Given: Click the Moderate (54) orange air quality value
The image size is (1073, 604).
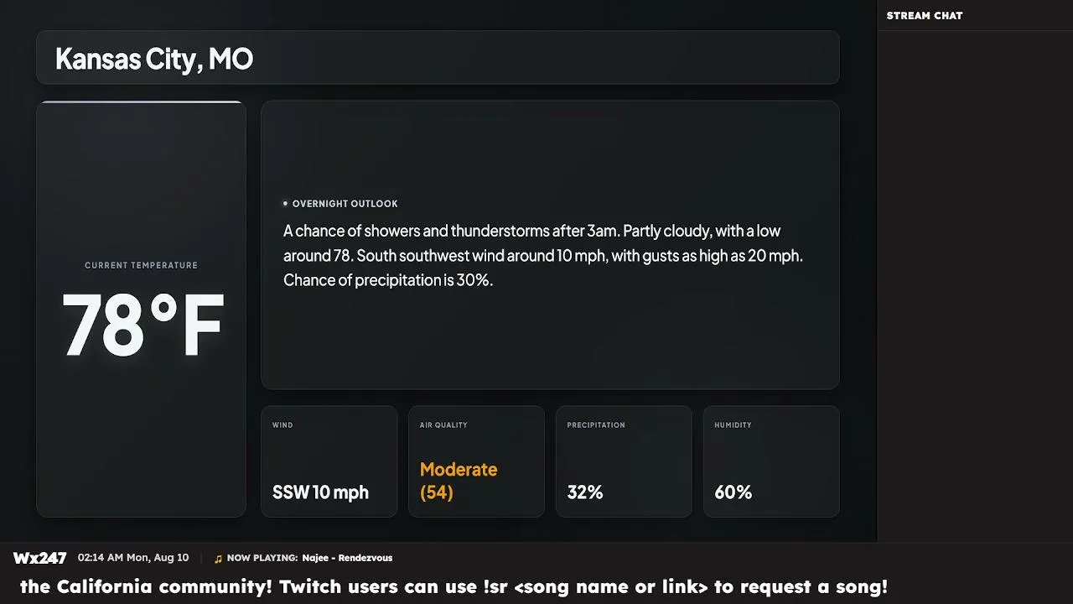Looking at the screenshot, I should (x=459, y=481).
